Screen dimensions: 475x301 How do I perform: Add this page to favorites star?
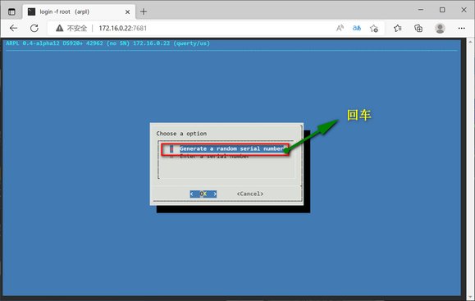[374, 28]
